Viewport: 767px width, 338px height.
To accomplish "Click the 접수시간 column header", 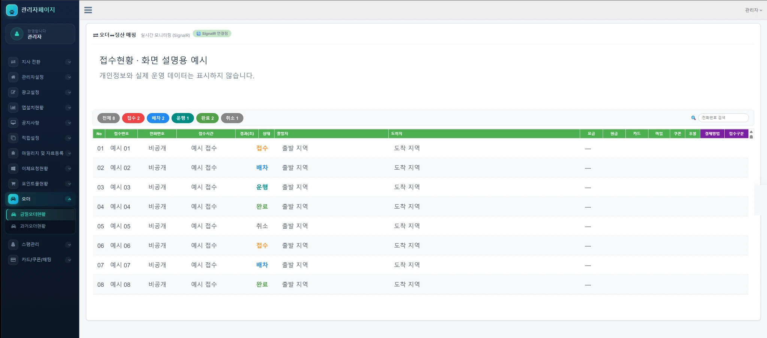I will point(206,134).
